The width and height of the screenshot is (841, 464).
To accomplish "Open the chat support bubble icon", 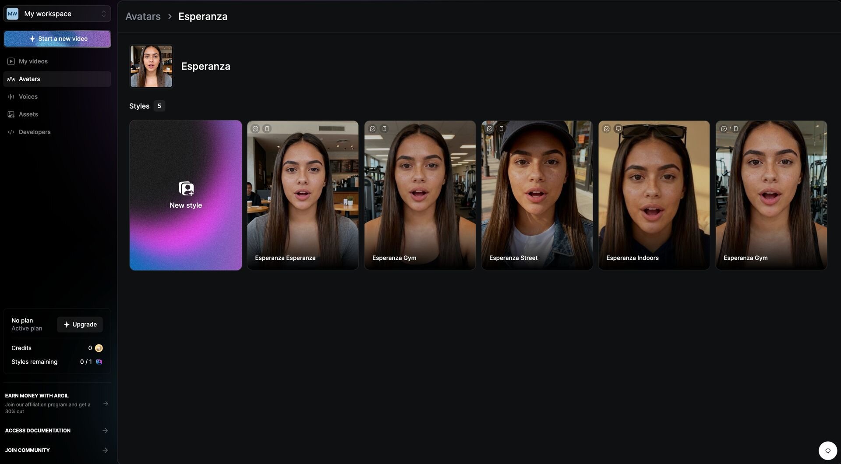I will pos(827,450).
